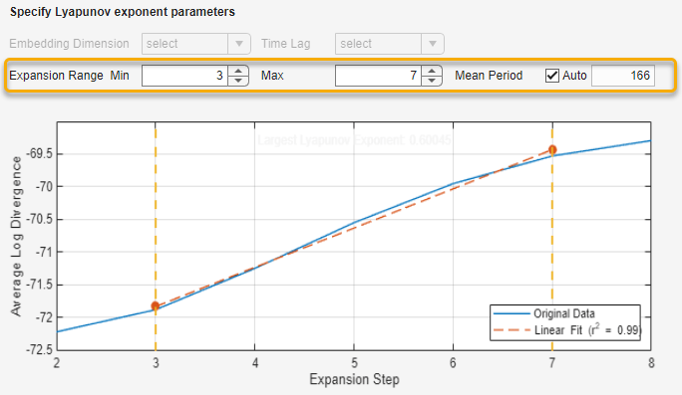The width and height of the screenshot is (682, 395).
Task: Click the Time Lag dropdown arrow
Action: (433, 44)
